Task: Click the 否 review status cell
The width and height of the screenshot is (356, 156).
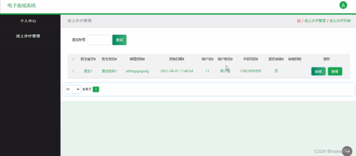Action: tap(276, 71)
